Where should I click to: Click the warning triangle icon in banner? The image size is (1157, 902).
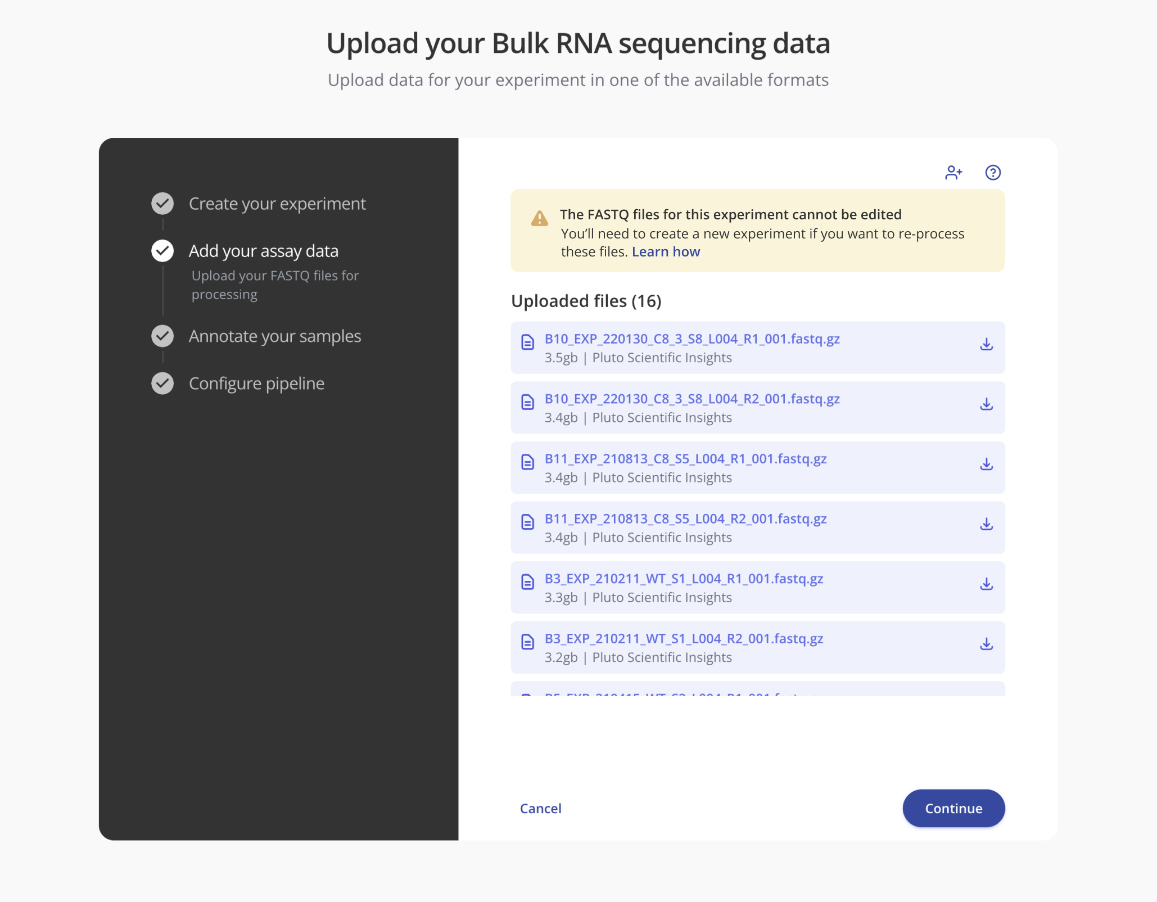click(539, 218)
